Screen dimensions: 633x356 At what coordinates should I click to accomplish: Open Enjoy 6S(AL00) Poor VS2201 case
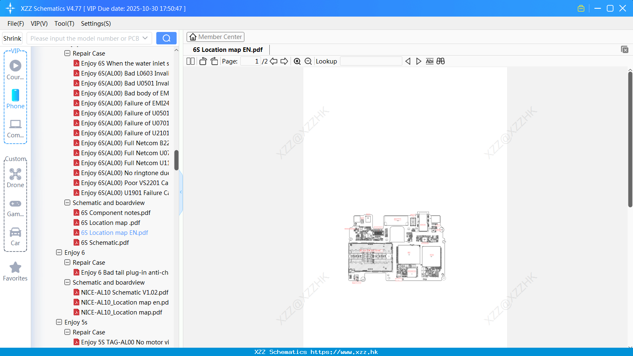(x=121, y=183)
